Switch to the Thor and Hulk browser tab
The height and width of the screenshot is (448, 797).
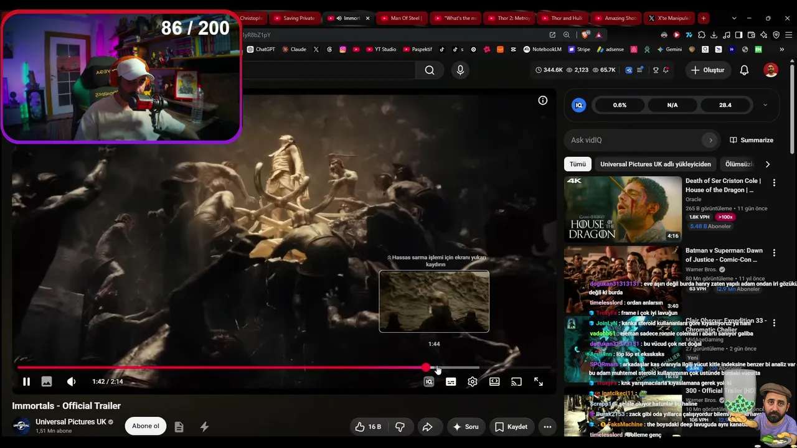562,18
